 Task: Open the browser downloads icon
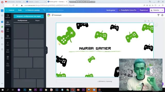click(159, 5)
